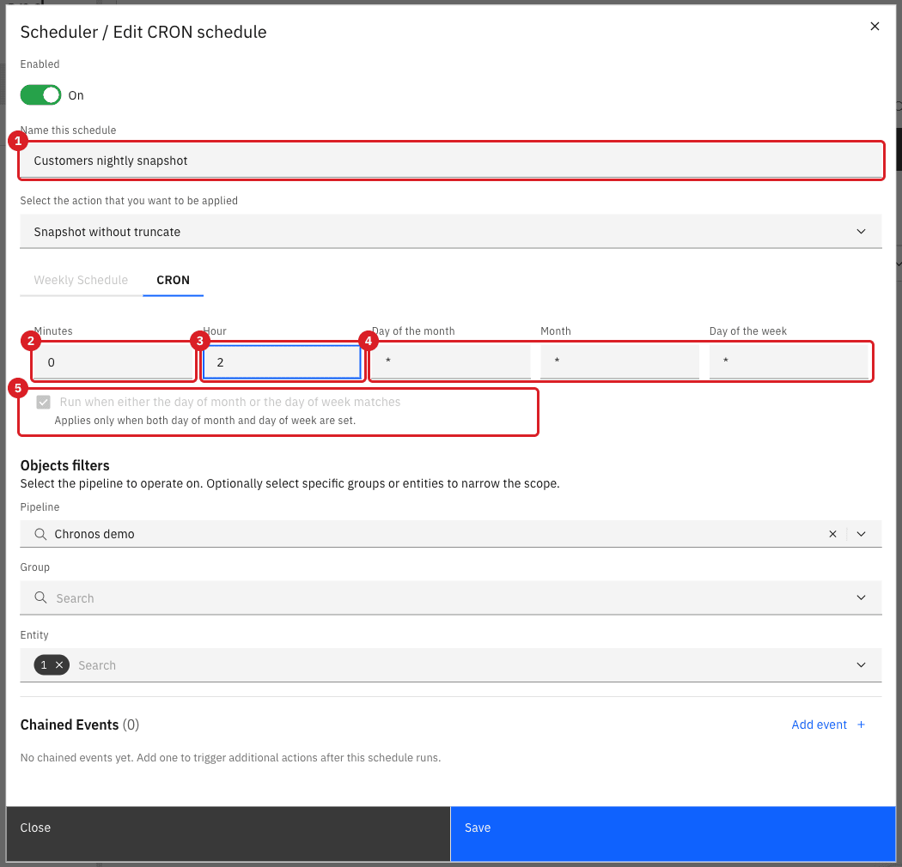Close the Edit CRON schedule dialog

click(x=875, y=27)
